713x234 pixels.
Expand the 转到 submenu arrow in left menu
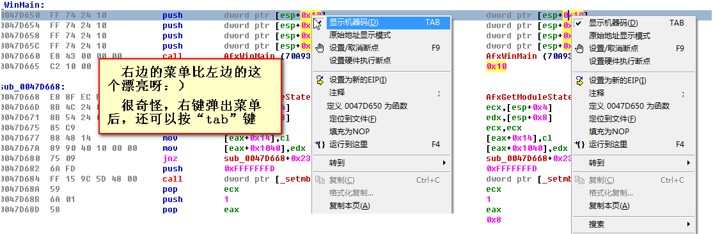tap(444, 162)
